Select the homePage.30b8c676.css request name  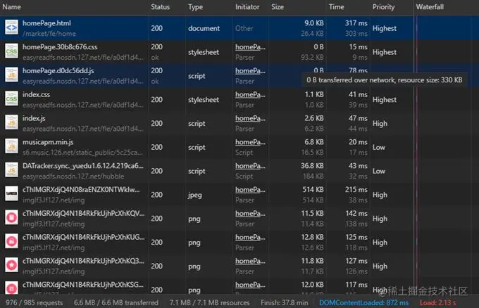point(60,47)
